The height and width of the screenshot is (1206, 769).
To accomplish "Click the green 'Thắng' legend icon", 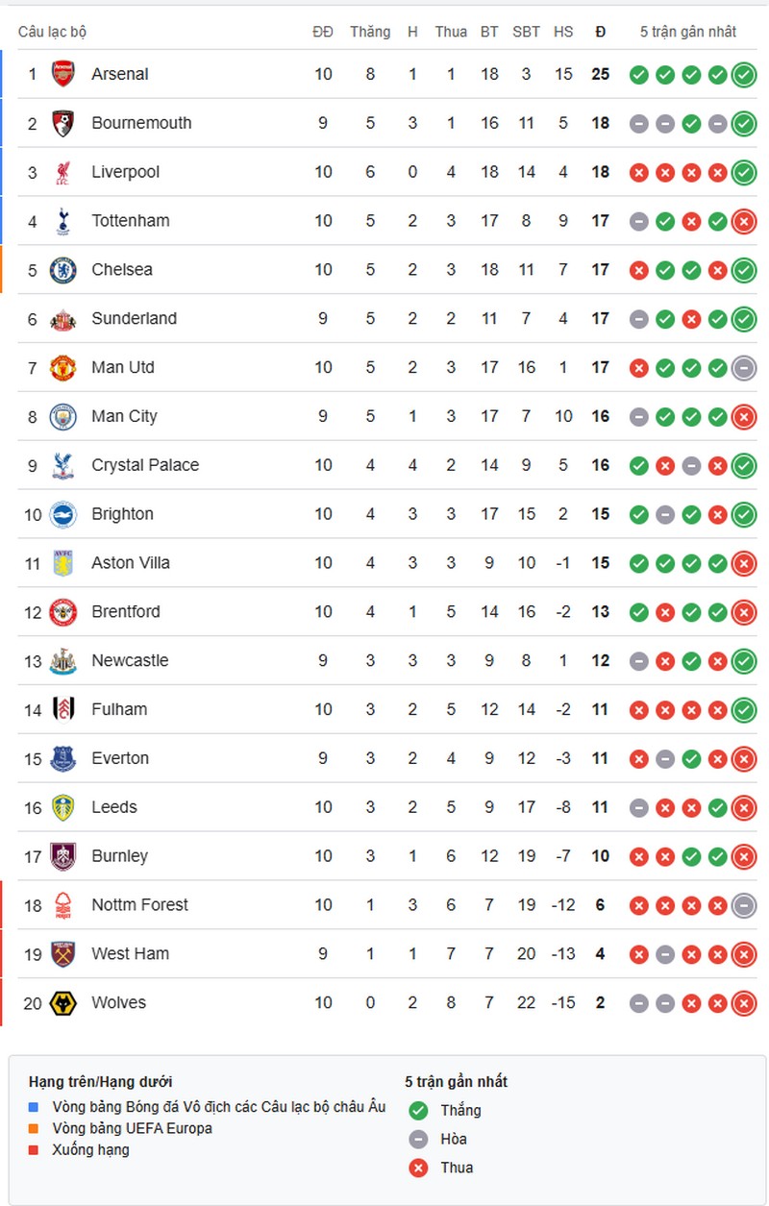I will click(x=418, y=1111).
